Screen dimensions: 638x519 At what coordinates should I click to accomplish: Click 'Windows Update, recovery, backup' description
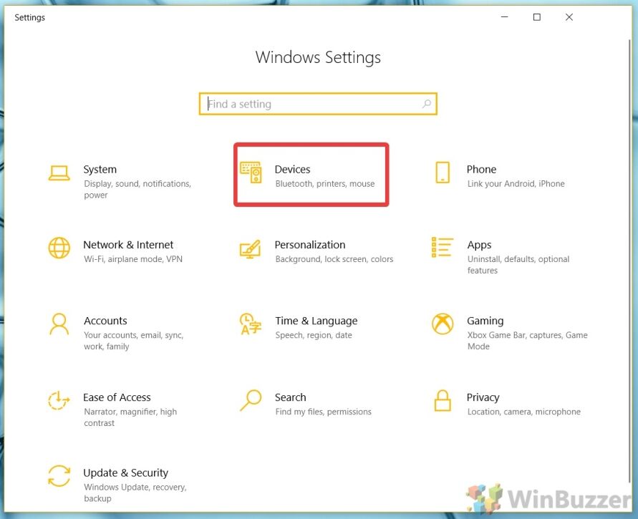click(x=135, y=493)
